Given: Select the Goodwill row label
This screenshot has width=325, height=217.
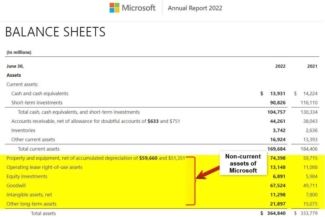Looking at the screenshot, I should pyautogui.click(x=16, y=185).
